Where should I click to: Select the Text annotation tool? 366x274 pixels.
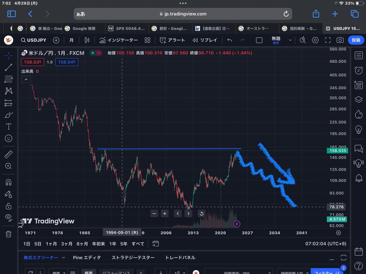9,126
